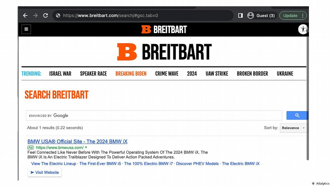331x186 pixels.
Task: Click the About 1 results text
Action: click(55, 128)
